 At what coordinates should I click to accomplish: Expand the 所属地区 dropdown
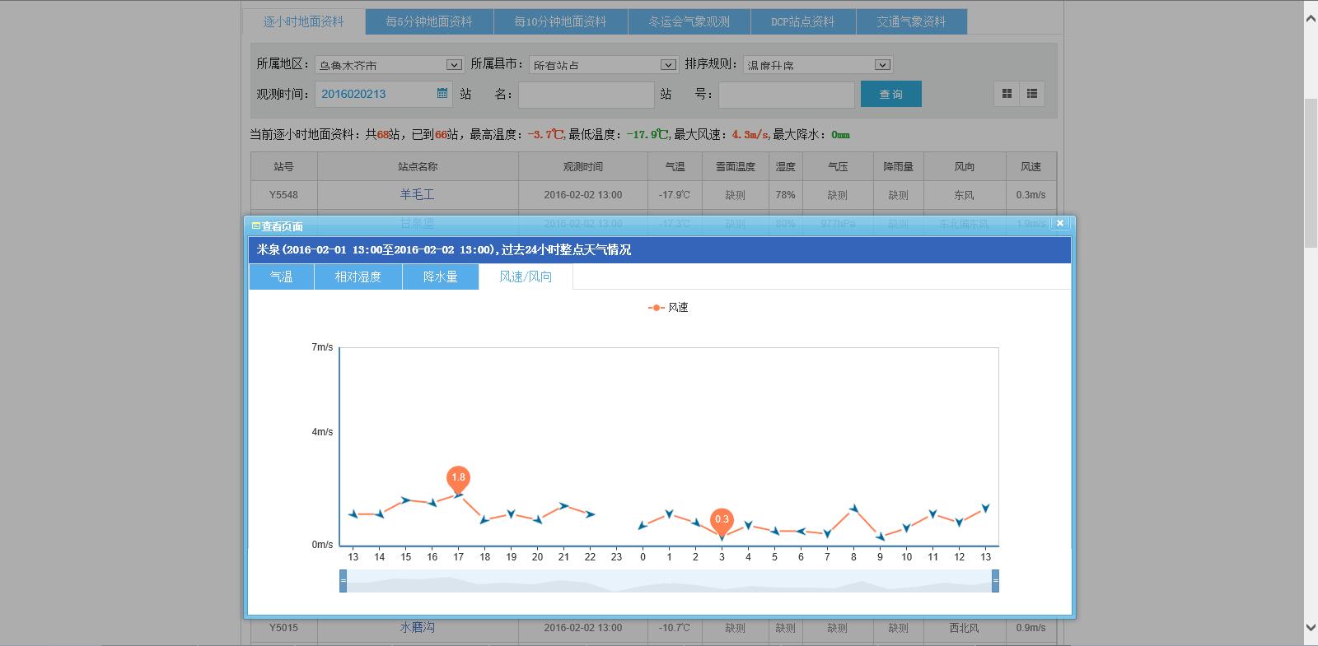[454, 64]
